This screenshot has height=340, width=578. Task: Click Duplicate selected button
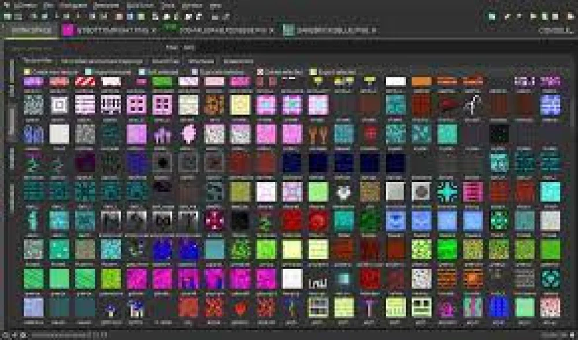coord(218,72)
